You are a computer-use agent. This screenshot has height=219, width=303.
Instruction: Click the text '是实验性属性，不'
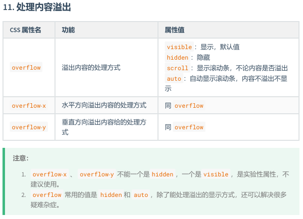tap(263, 174)
